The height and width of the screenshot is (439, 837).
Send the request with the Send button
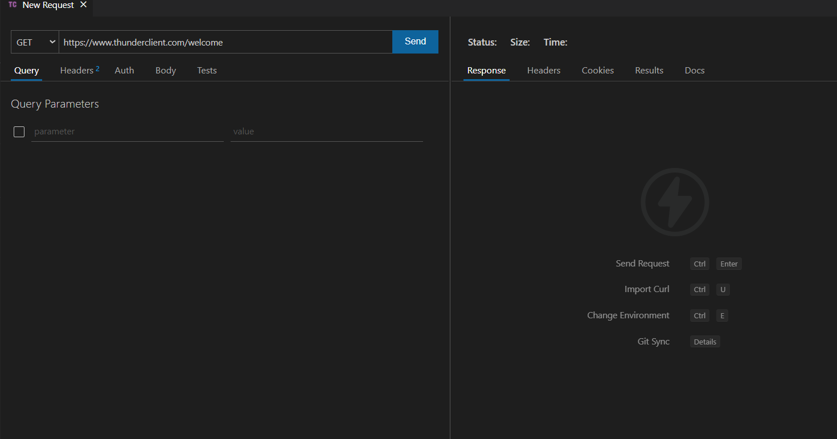point(416,42)
